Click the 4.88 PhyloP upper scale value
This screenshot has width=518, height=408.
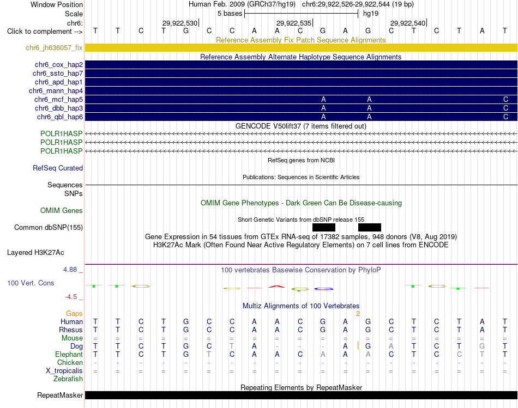point(70,270)
